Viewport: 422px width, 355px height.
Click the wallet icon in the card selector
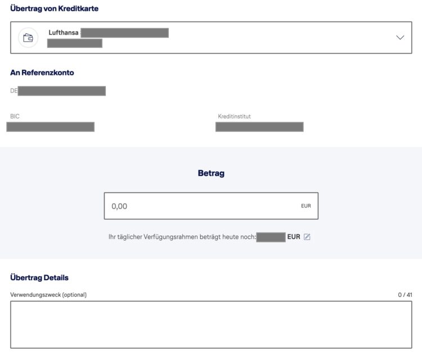click(28, 38)
